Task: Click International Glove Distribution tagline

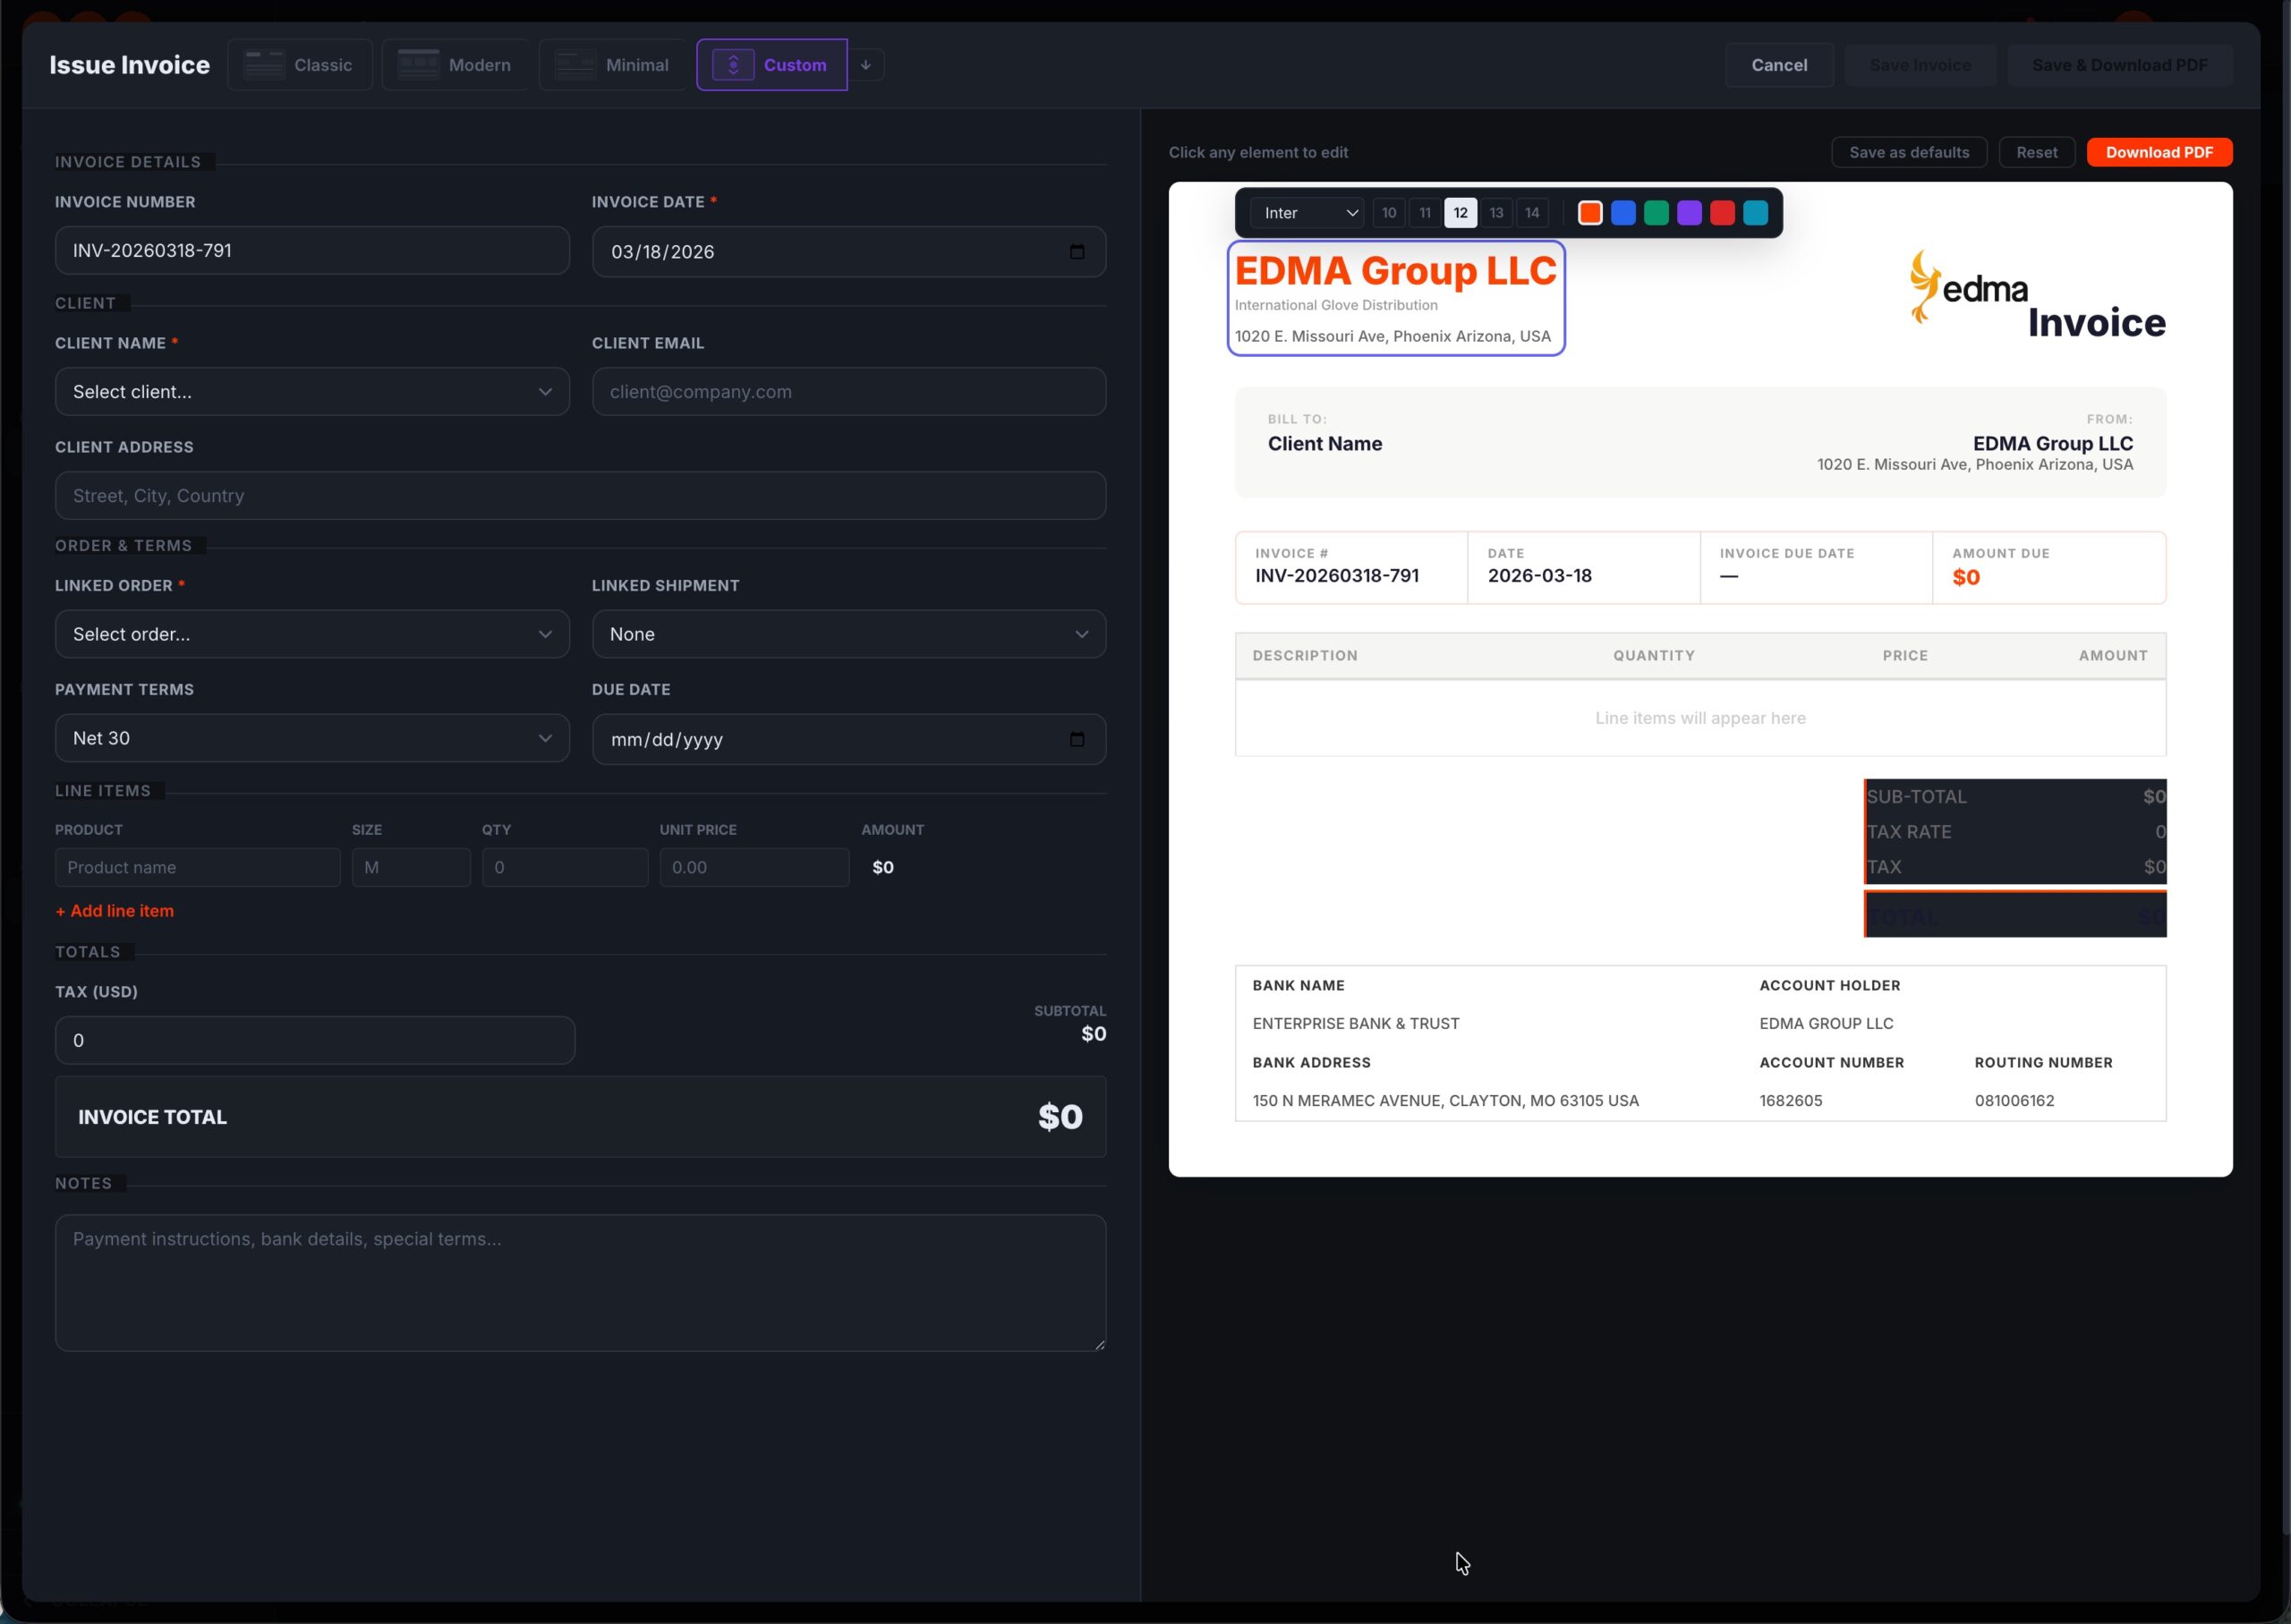Action: pos(1336,305)
